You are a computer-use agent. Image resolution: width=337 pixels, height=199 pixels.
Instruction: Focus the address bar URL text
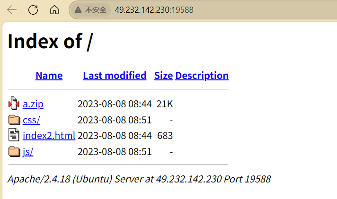click(154, 10)
